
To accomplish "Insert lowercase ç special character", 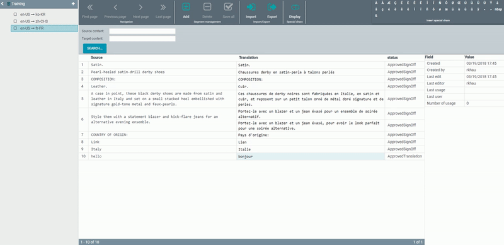I will (x=382, y=9).
